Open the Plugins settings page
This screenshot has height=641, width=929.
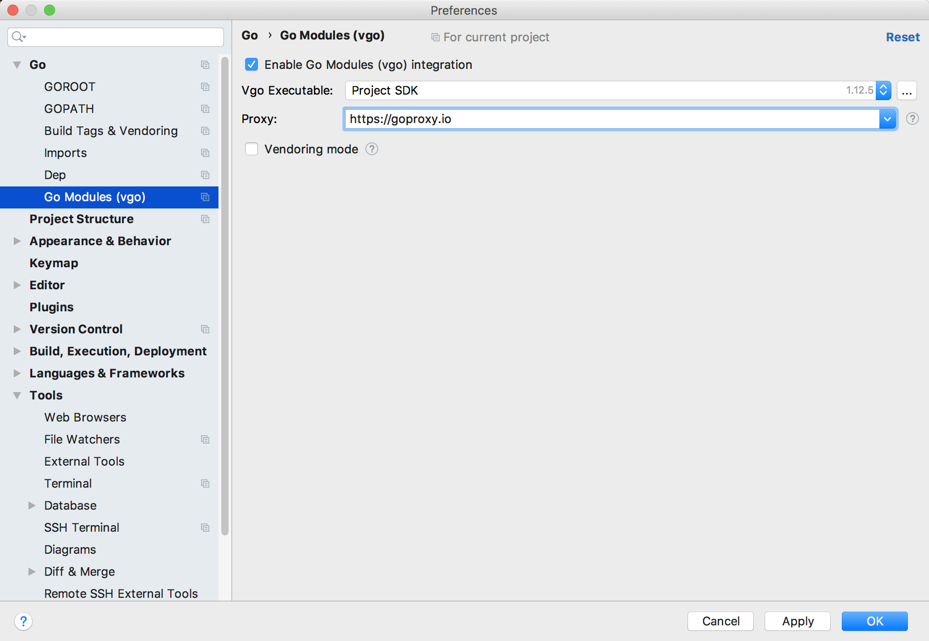pyautogui.click(x=51, y=307)
